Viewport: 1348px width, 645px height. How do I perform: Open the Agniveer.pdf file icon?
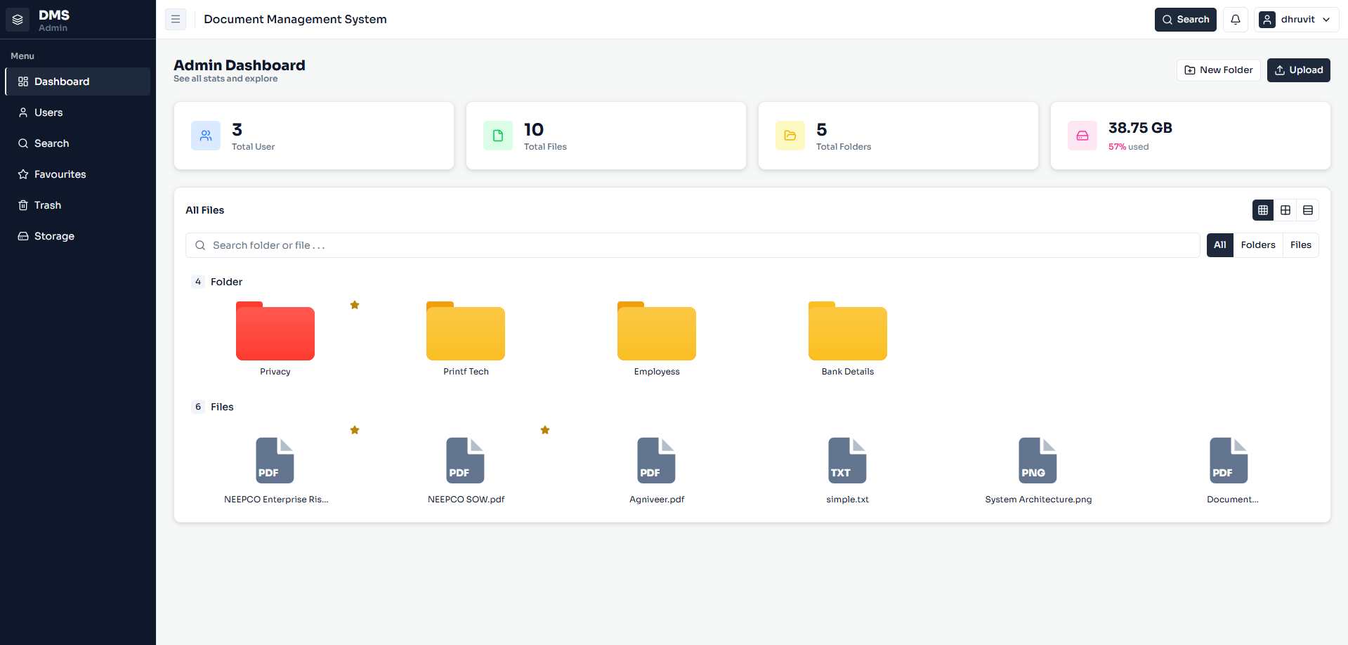click(656, 460)
